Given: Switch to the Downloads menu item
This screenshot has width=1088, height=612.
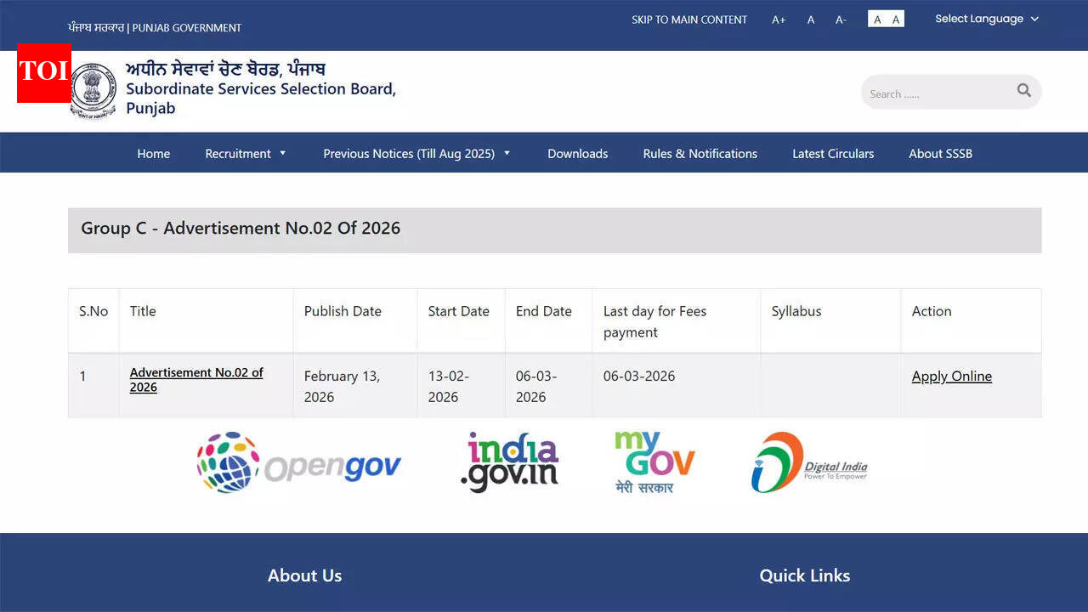Looking at the screenshot, I should (577, 154).
